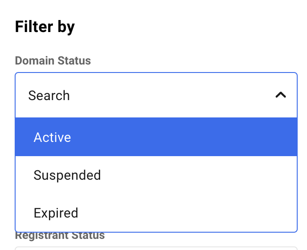Viewport: 307px width, 250px height.
Task: Filter domains by Expired status
Action: 156,213
